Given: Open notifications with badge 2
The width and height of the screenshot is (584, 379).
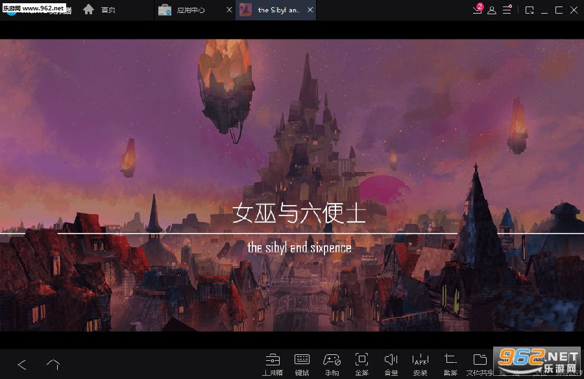Looking at the screenshot, I should (478, 9).
